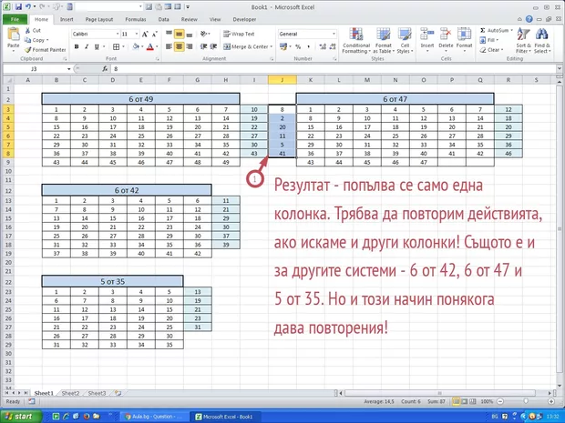This screenshot has width=565, height=423.
Task: Toggle Middle Align on the cells
Action: point(180,34)
